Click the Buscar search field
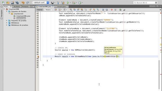 (145, 3)
